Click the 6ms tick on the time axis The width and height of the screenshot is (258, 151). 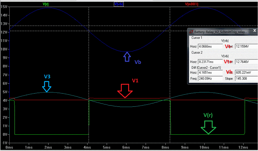tap(126, 147)
